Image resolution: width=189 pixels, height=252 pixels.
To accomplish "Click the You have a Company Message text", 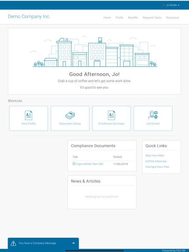I will [37, 243].
